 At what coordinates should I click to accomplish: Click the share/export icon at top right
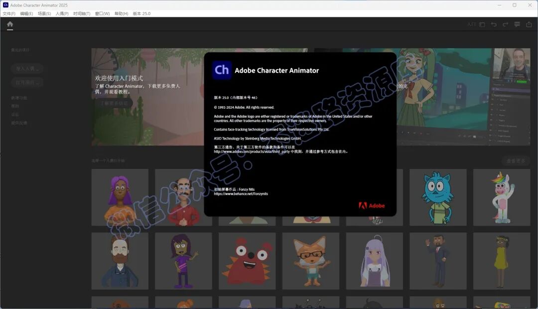529,24
